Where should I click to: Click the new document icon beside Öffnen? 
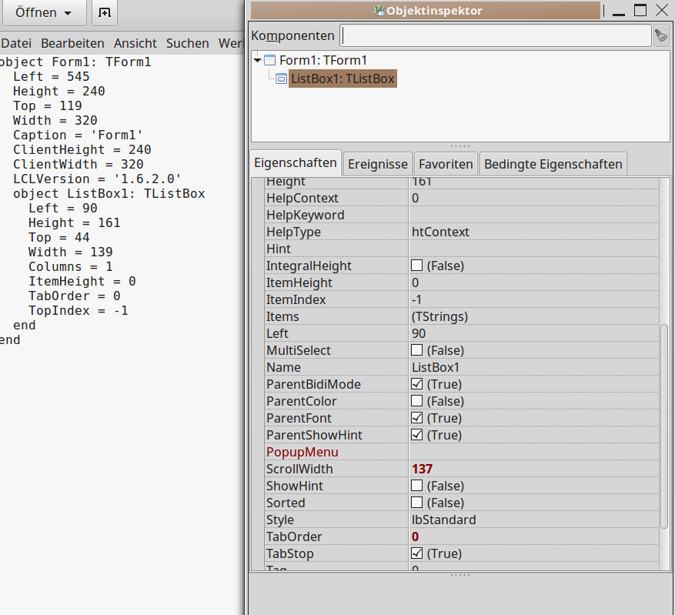pyautogui.click(x=105, y=14)
